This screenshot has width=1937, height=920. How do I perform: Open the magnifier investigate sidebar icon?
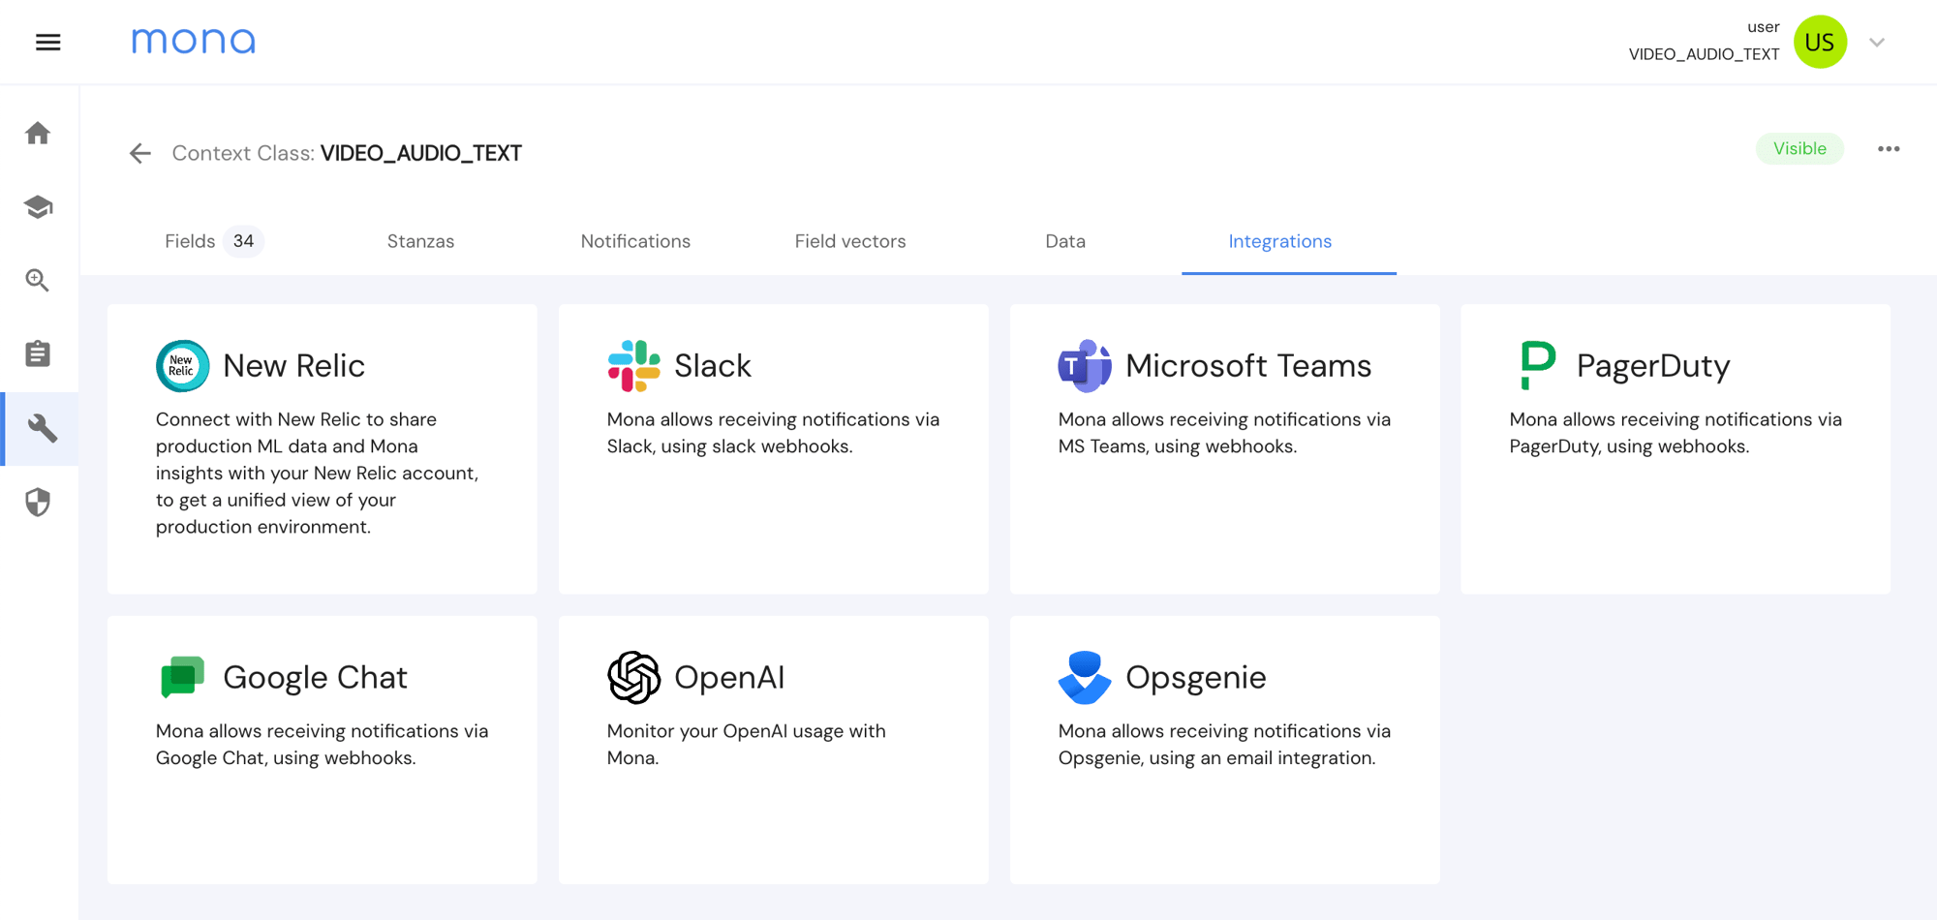(x=38, y=280)
